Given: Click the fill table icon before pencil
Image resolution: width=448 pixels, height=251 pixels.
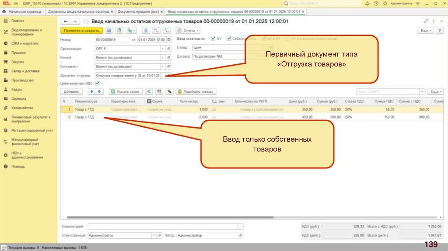Looking at the screenshot, I should [159, 92].
